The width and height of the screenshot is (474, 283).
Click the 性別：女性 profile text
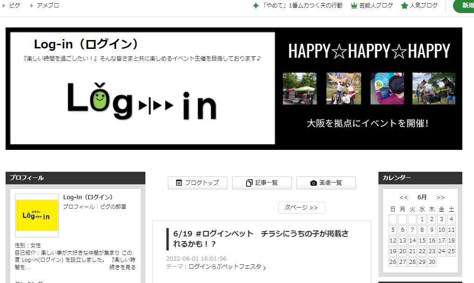28,245
